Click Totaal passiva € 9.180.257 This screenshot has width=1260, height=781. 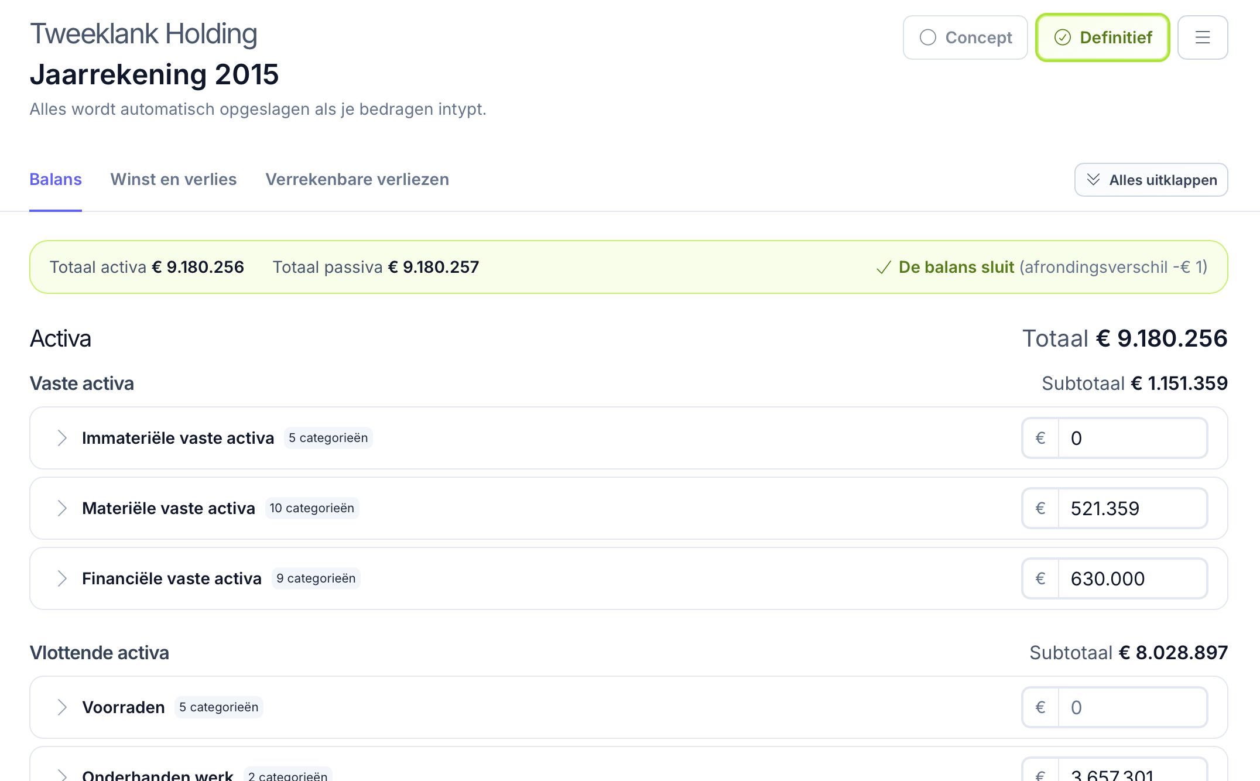coord(376,267)
